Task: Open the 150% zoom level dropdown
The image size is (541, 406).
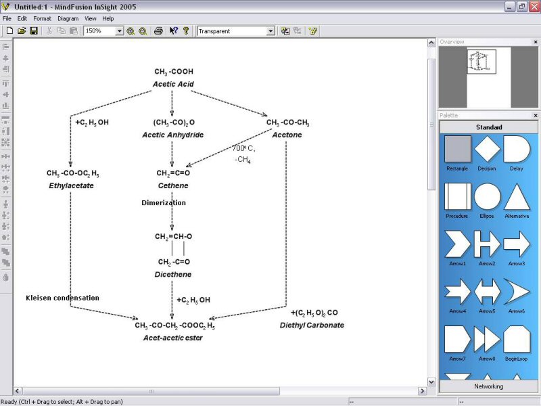Action: (x=120, y=31)
